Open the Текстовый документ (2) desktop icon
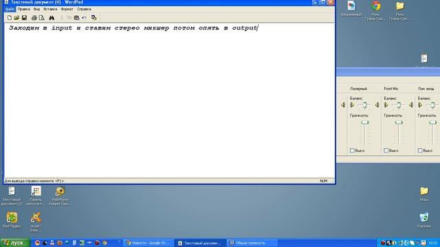 12,196
